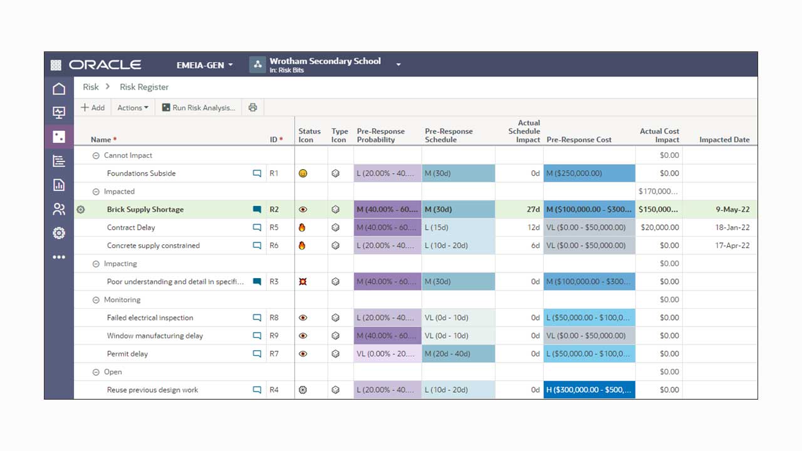The height and width of the screenshot is (451, 802).
Task: Select the Risk Register breadcrumb item
Action: click(x=143, y=87)
